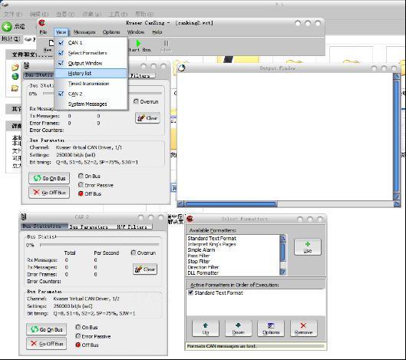The width and height of the screenshot is (406, 360).
Task: Click Output Window horizontal scrollbar thumb
Action: [x=230, y=204]
